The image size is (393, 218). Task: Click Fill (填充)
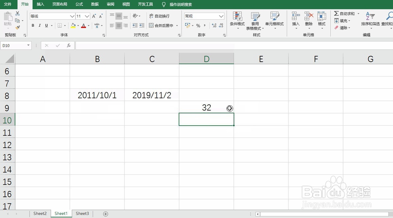[x=342, y=21]
